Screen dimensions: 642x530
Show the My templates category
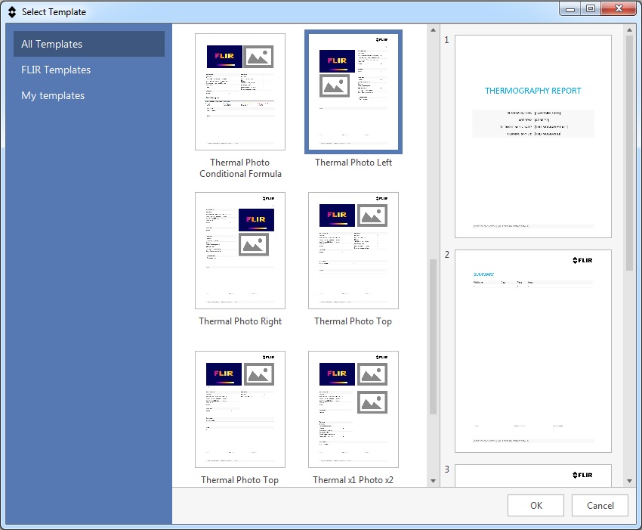[x=53, y=95]
